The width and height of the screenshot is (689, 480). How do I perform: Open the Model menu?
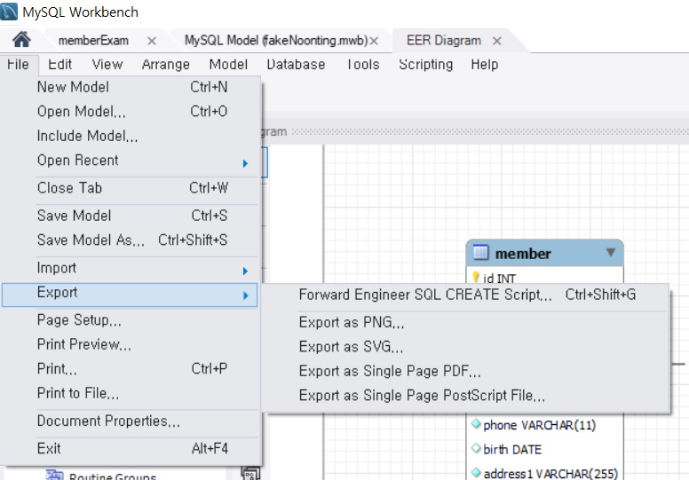tap(228, 65)
